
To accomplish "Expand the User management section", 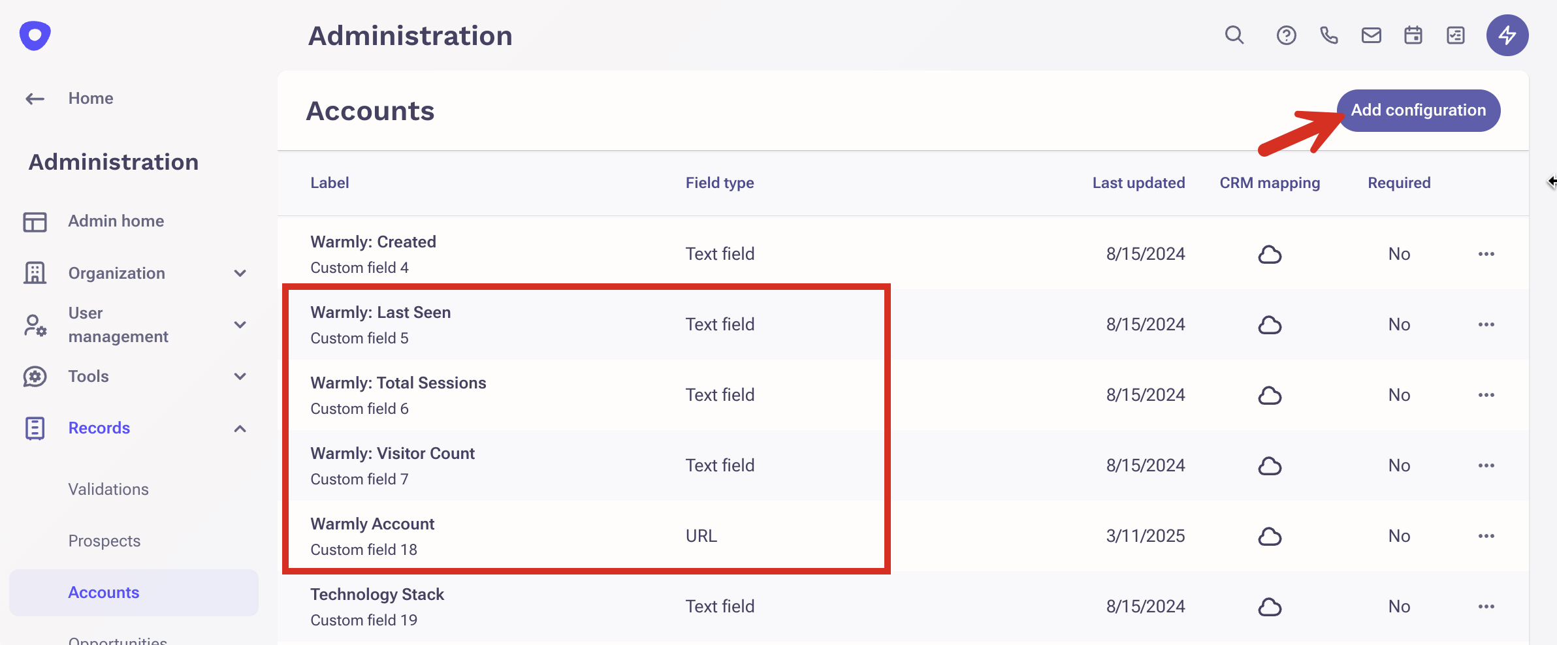I will [240, 324].
